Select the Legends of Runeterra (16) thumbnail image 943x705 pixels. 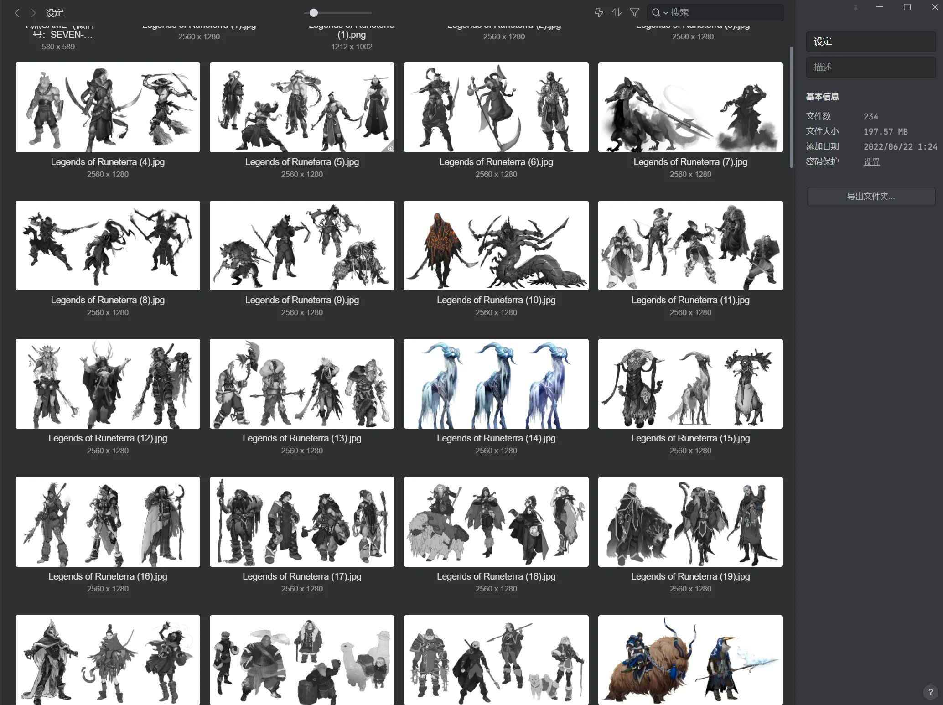pyautogui.click(x=108, y=522)
